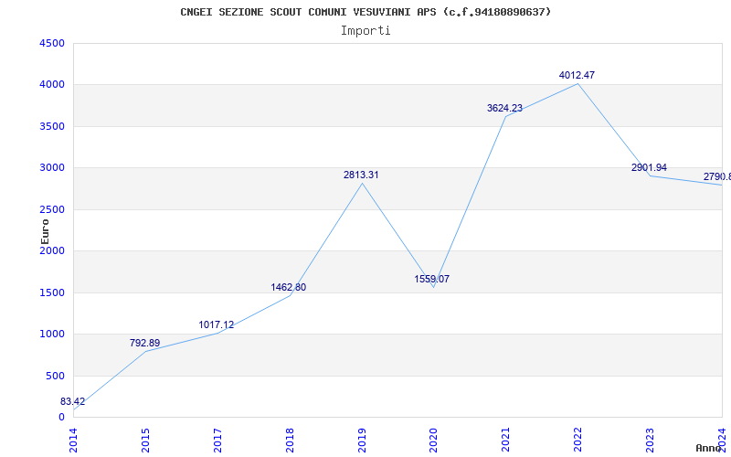The width and height of the screenshot is (731, 457).
Task: Click the 'Importi' subtitle
Action: coord(365,31)
